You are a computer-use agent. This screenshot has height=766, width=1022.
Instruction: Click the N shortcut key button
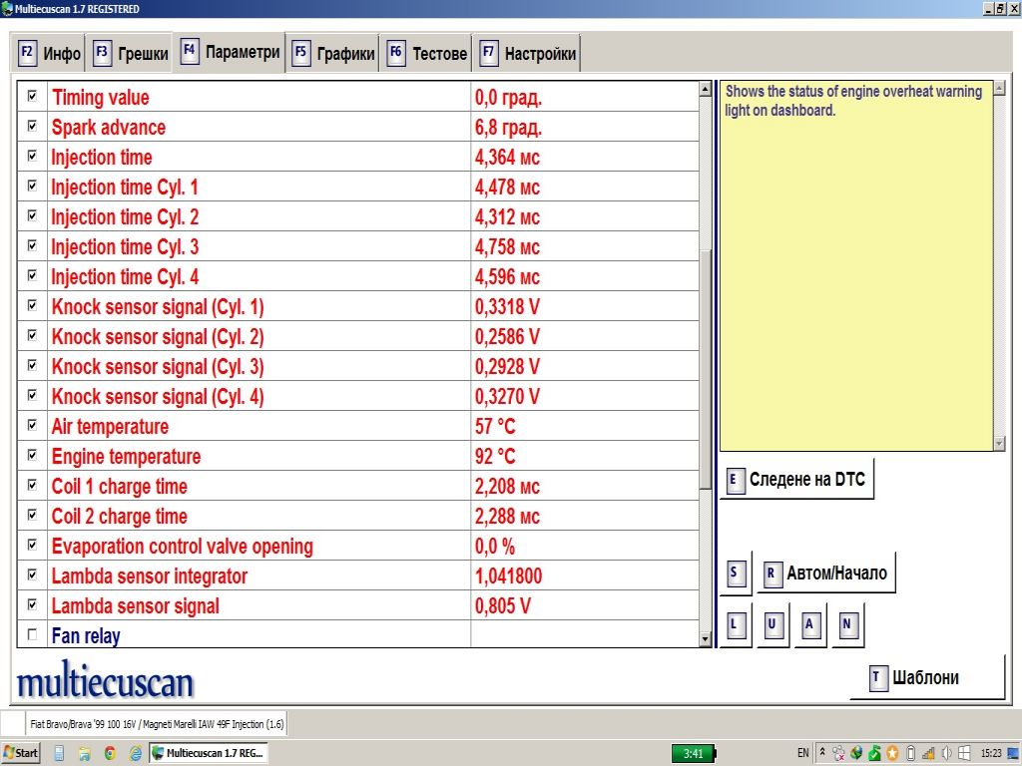(x=848, y=625)
